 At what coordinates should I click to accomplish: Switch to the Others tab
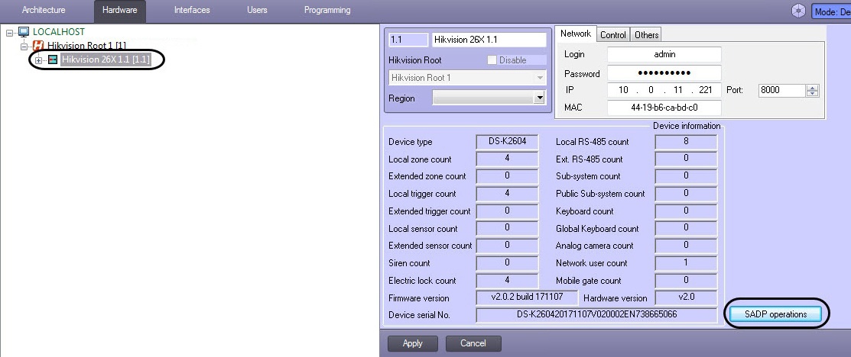[646, 34]
